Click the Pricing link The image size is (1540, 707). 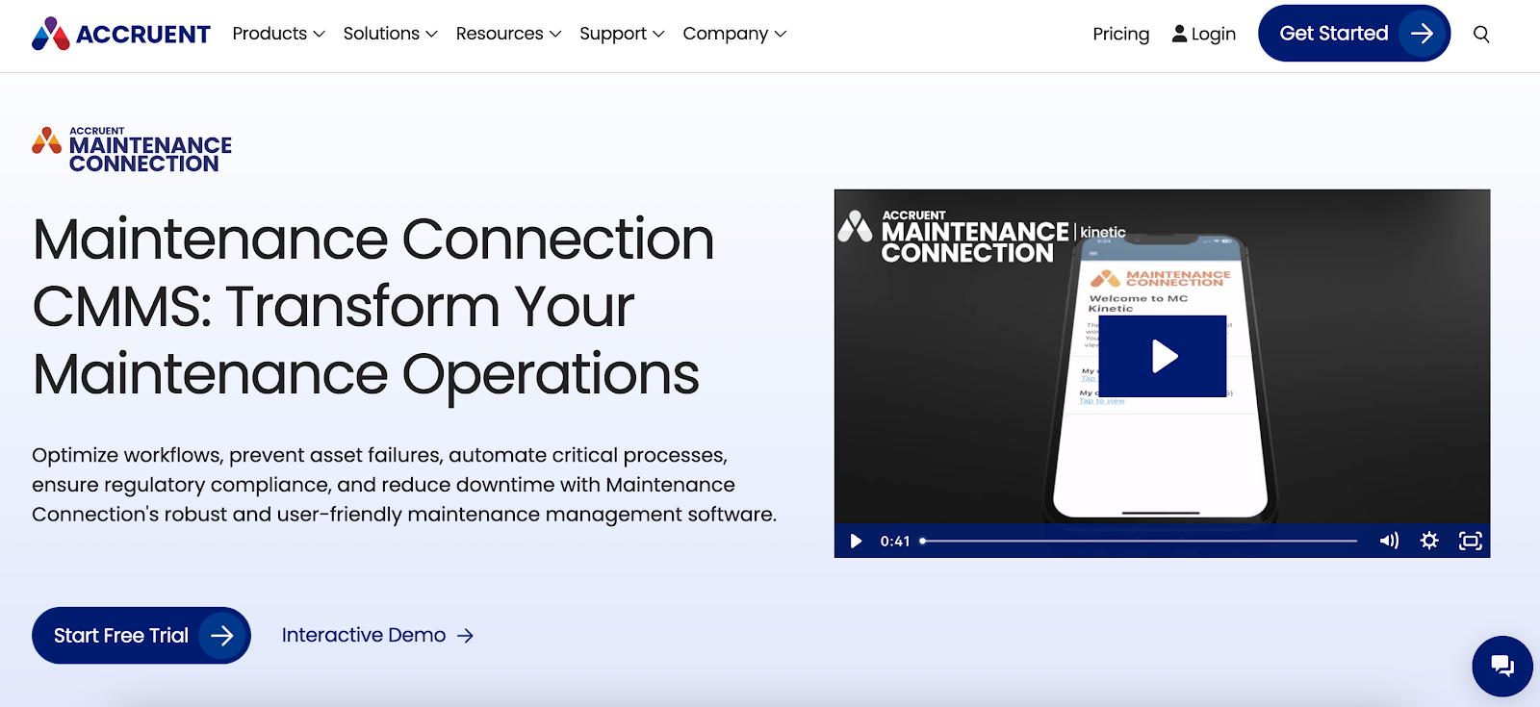tap(1120, 35)
